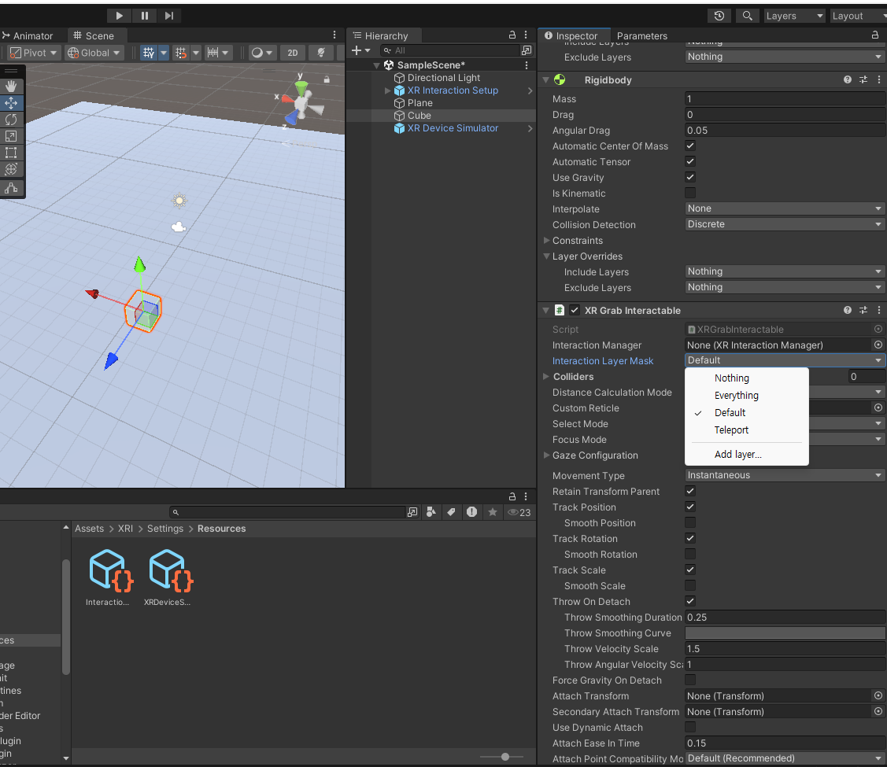Select Directional Light in Hierarchy
887x767 pixels.
pos(444,77)
